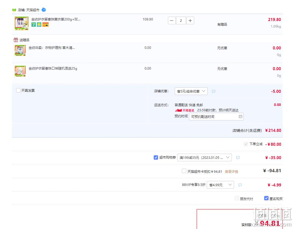The width and height of the screenshot is (294, 229).
Task: Click the 普通配送 快递 免邮 text
Action: 189,105
